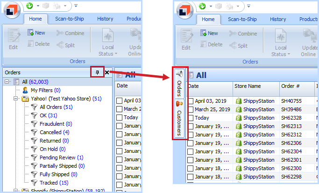This screenshot has height=193, width=319.
Task: Click the application logo button in left window
Action: tap(12, 10)
